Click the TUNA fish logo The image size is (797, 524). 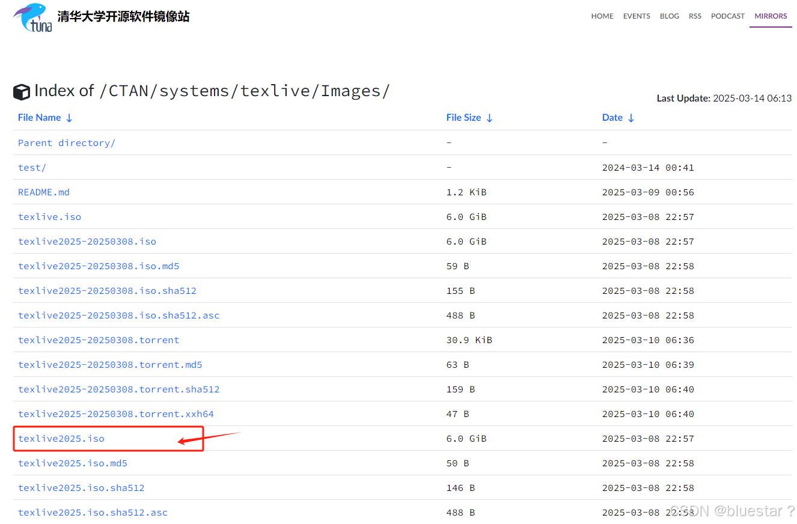[x=32, y=17]
